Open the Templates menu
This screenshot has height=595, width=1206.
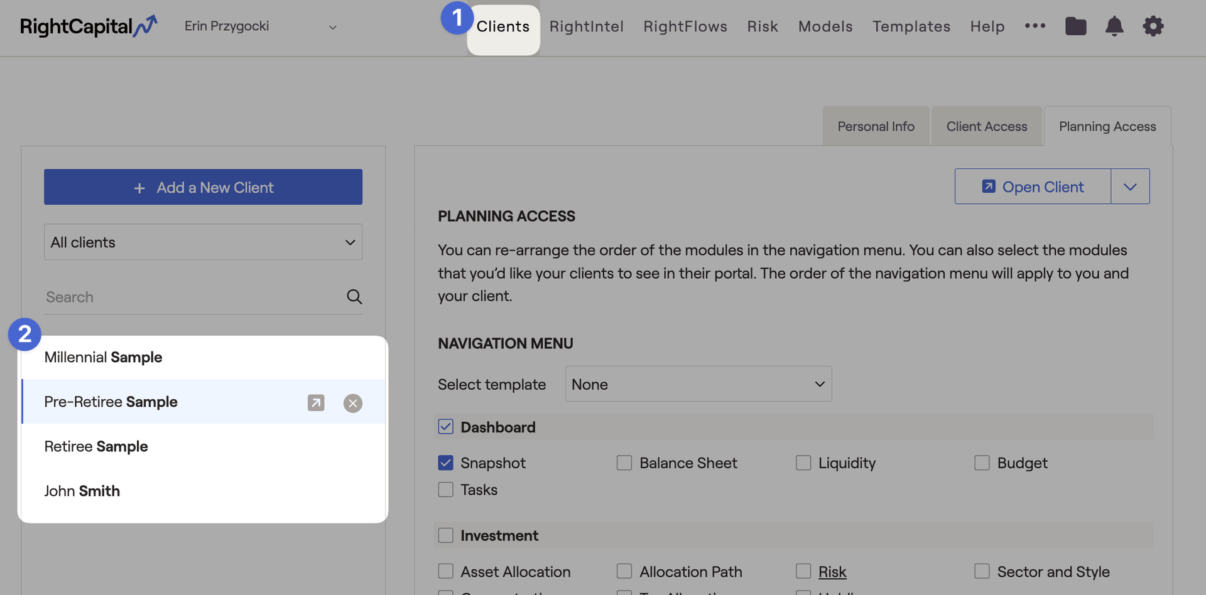[x=911, y=26]
